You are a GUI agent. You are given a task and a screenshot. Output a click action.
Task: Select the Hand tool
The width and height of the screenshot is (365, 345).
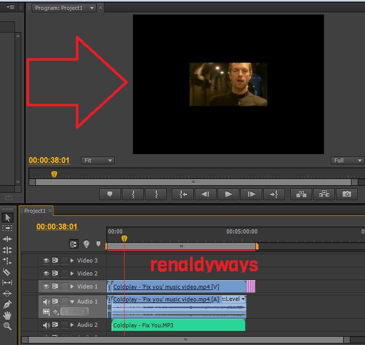[x=7, y=315]
